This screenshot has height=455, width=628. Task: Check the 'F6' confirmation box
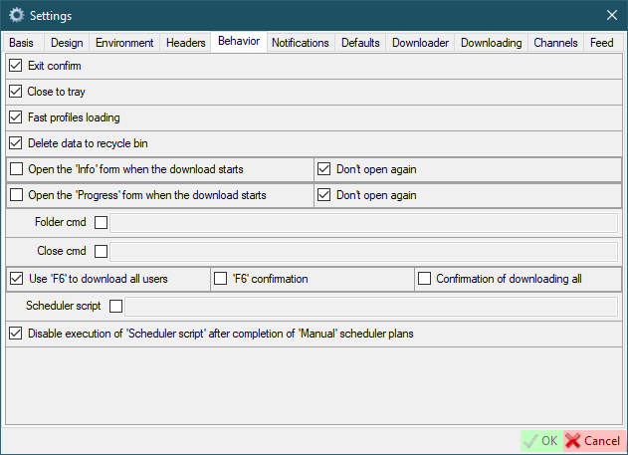[220, 279]
